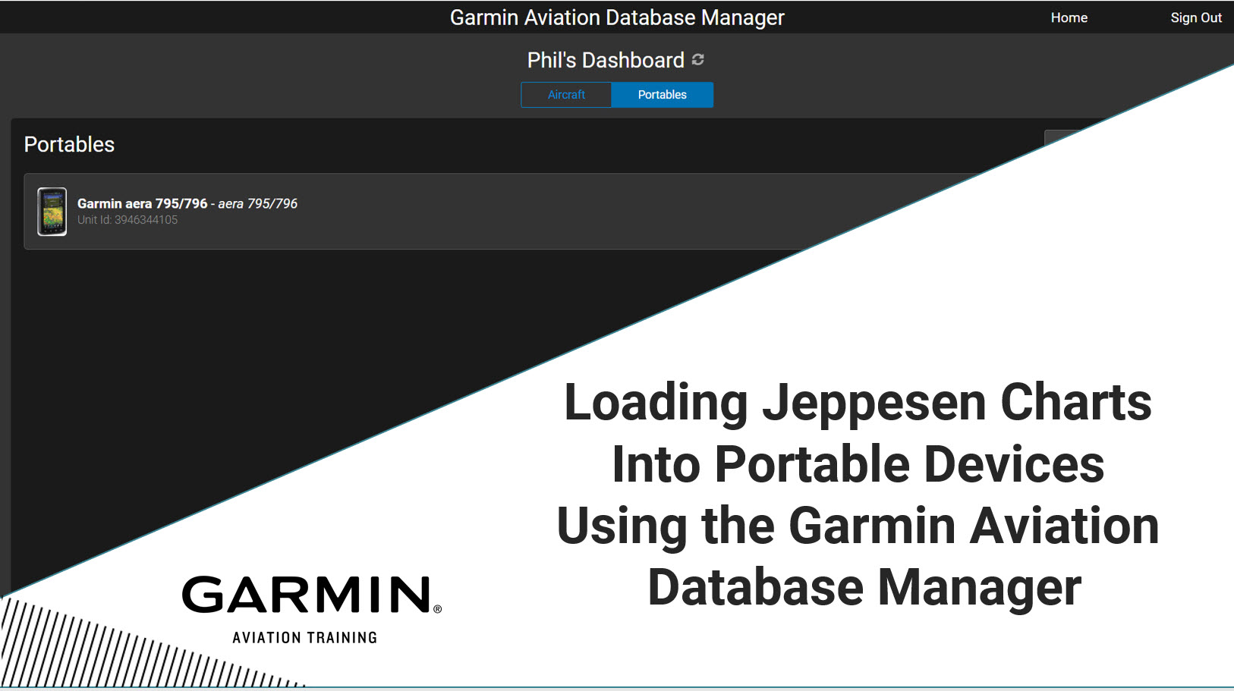1234x691 pixels.
Task: Click the refresh arrows beside the dashboard title
Action: (699, 59)
